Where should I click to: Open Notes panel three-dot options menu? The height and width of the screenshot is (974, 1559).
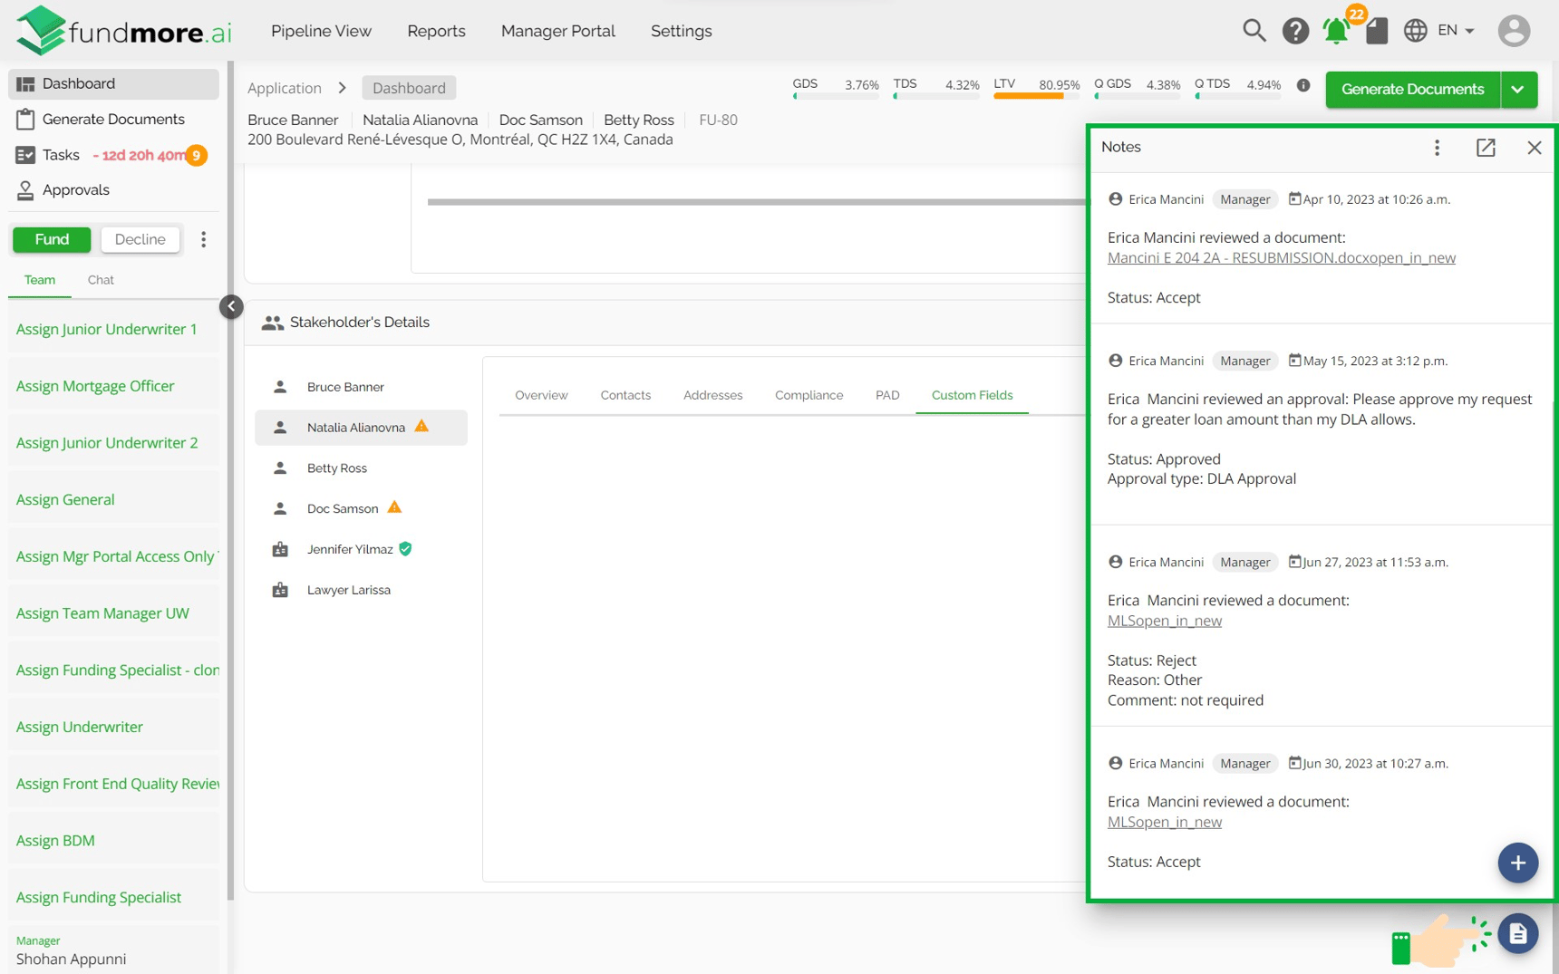click(1437, 148)
